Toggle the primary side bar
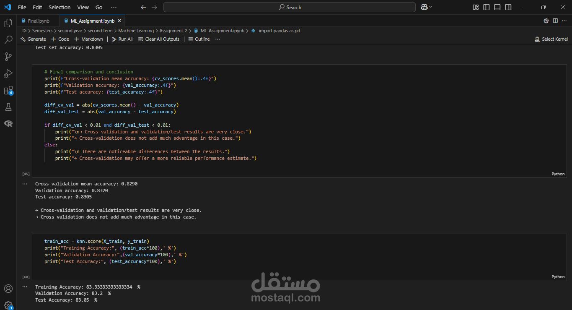572x310 pixels. (487, 7)
